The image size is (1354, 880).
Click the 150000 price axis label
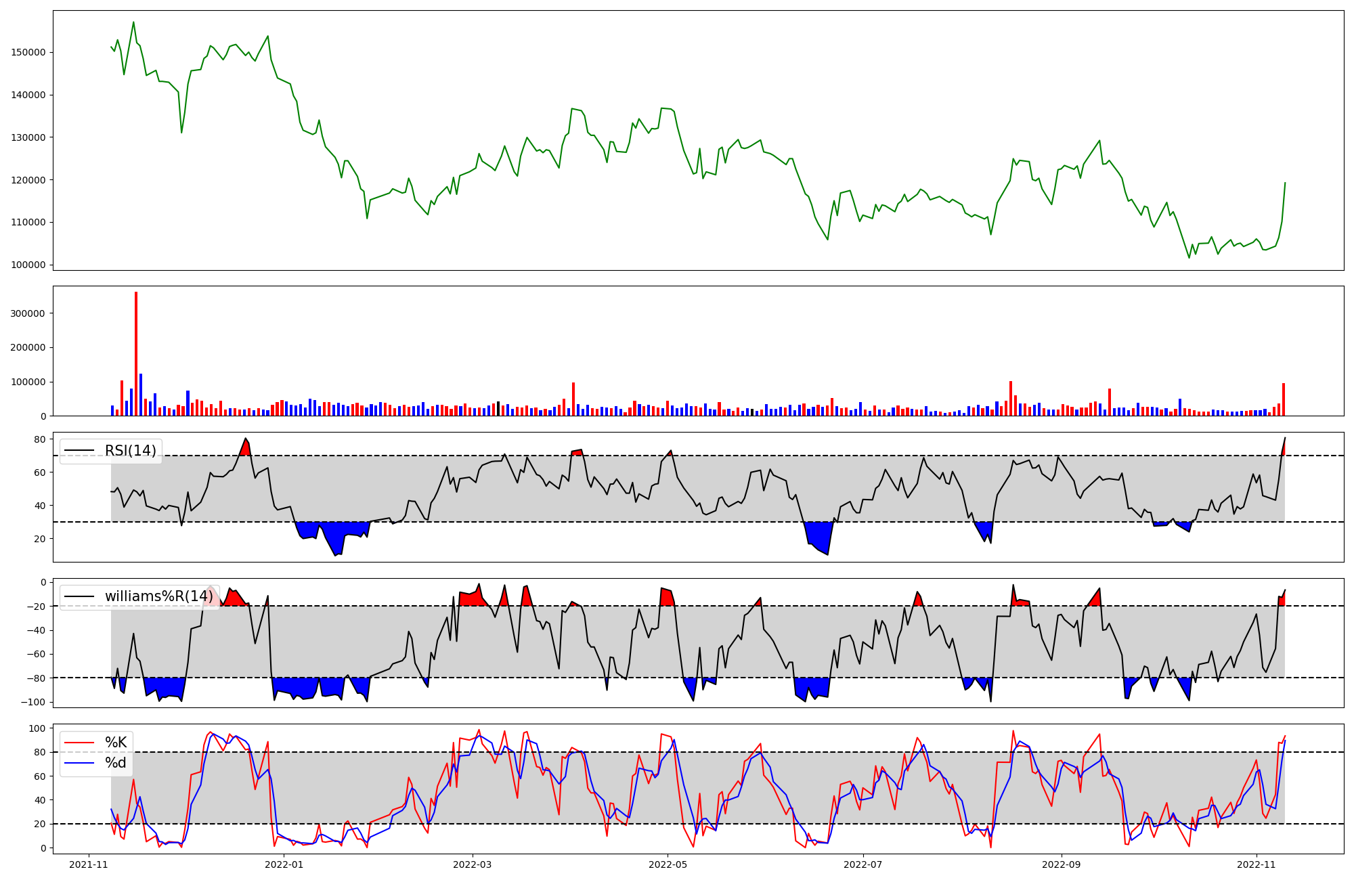[x=28, y=52]
